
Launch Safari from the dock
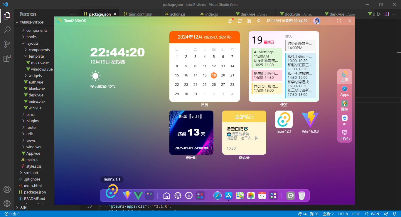[x=217, y=195]
